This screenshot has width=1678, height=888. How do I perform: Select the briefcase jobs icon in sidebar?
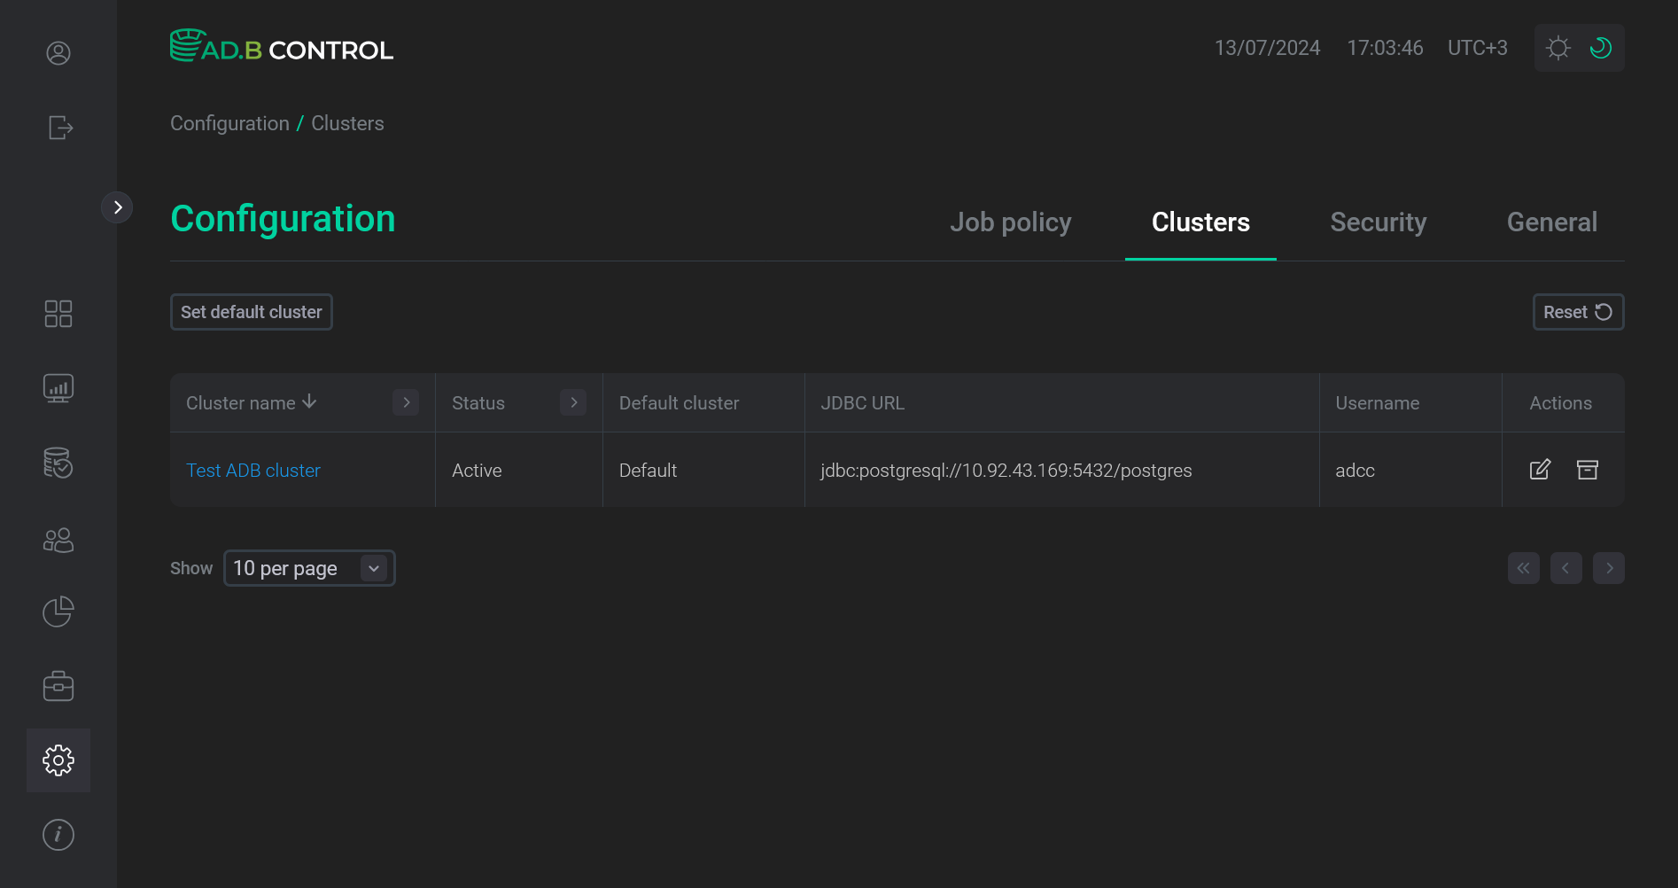(x=58, y=685)
